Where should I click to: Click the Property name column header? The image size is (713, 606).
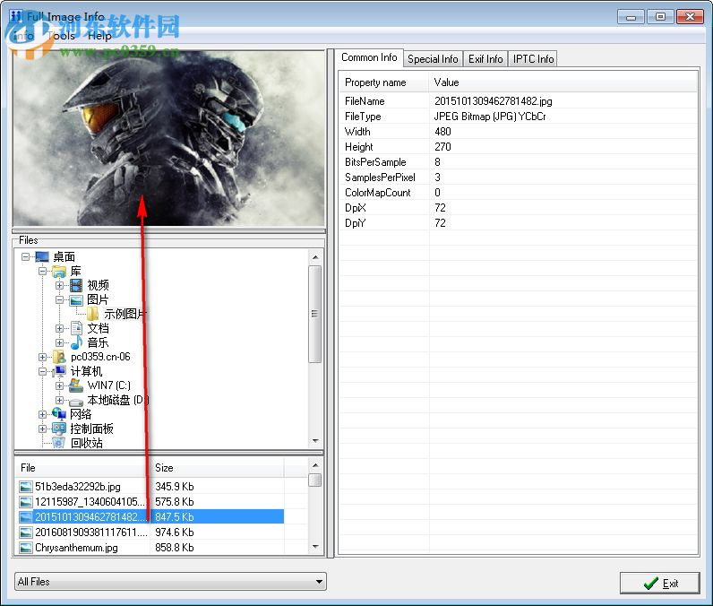tap(384, 82)
